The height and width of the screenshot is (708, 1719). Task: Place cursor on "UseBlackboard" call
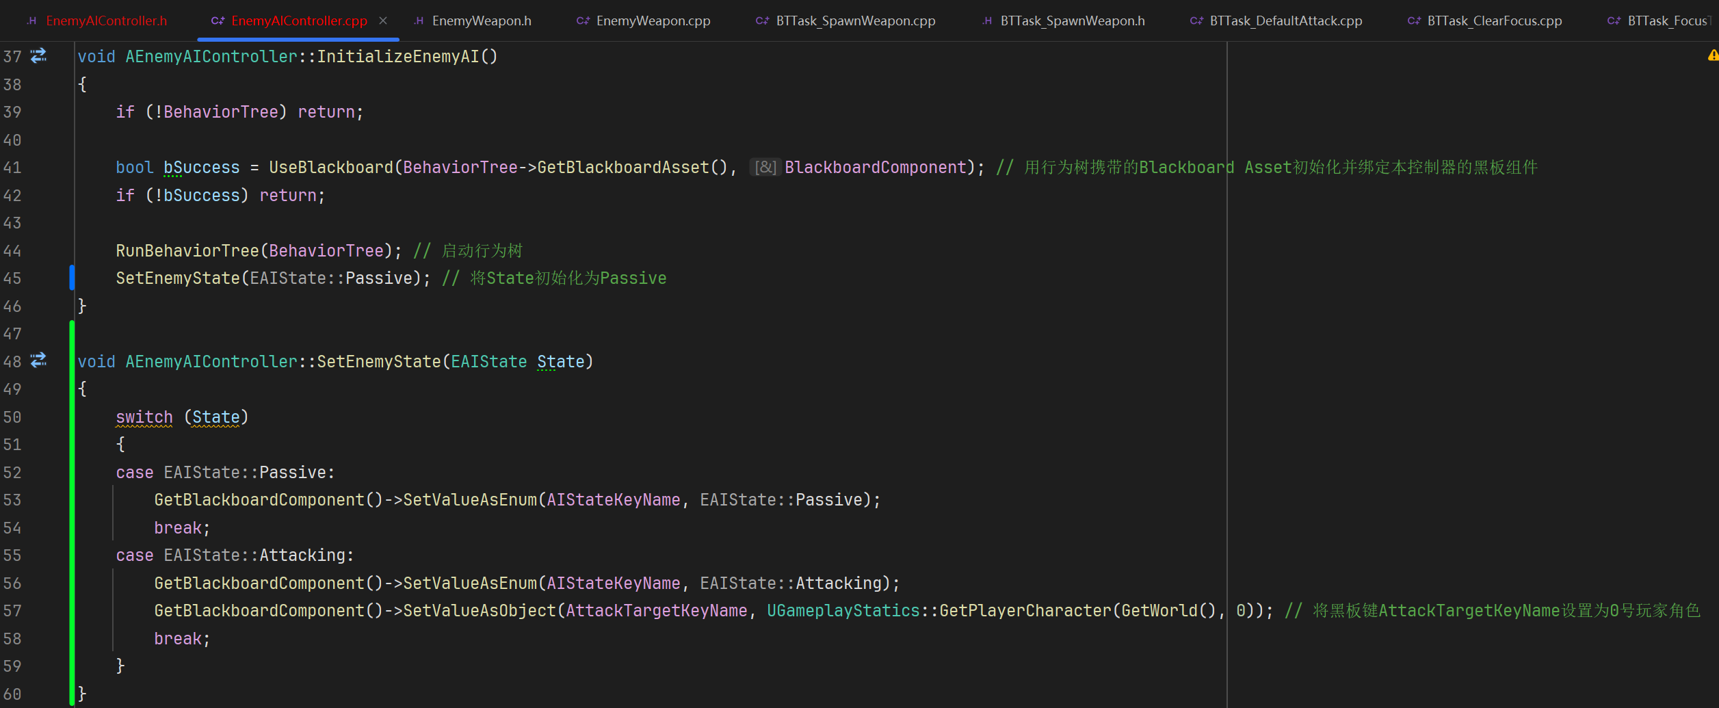coord(331,168)
